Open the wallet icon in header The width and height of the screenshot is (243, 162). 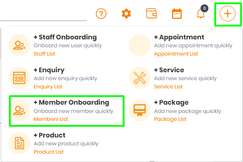point(151,14)
